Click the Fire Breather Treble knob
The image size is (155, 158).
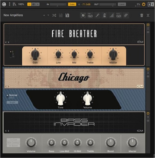pos(90,54)
